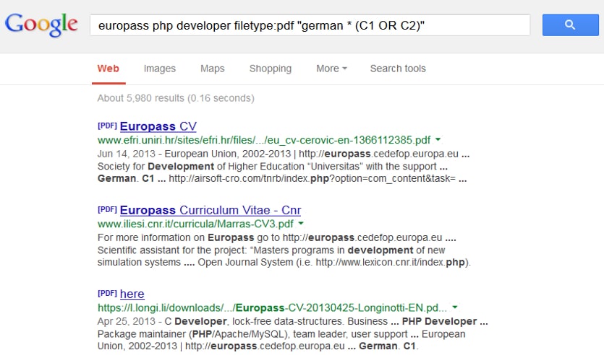Click snippet starting 'Jun 14, 2013'
Image resolution: width=604 pixels, height=355 pixels.
(284, 167)
